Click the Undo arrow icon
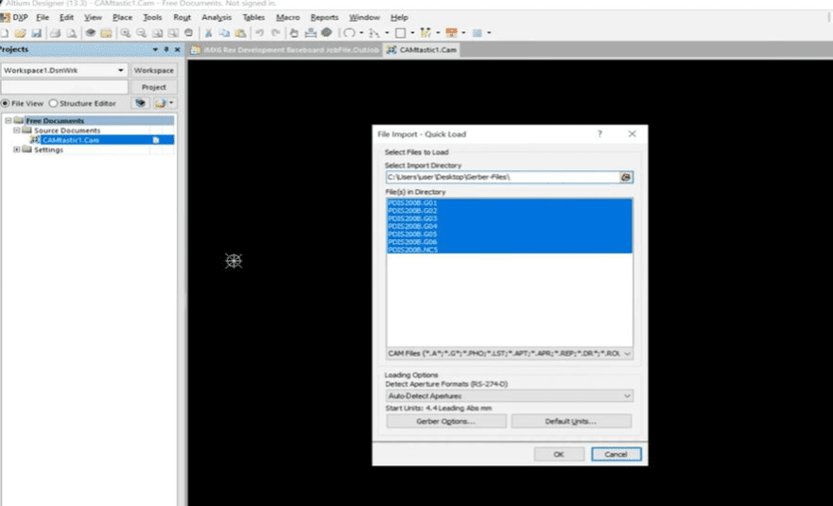 coord(259,33)
